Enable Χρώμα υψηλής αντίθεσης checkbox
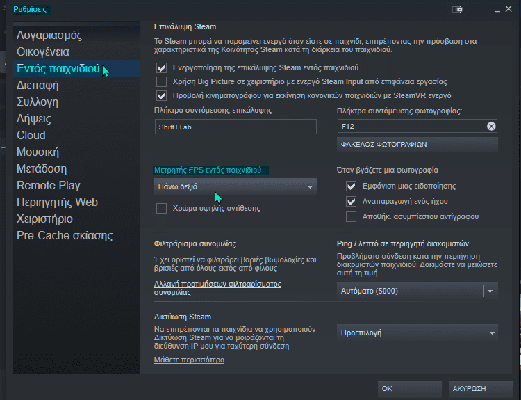The height and width of the screenshot is (400, 521). pyautogui.click(x=161, y=208)
